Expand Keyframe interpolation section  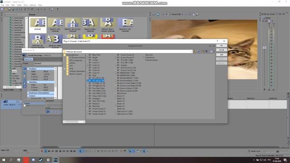click(29, 93)
